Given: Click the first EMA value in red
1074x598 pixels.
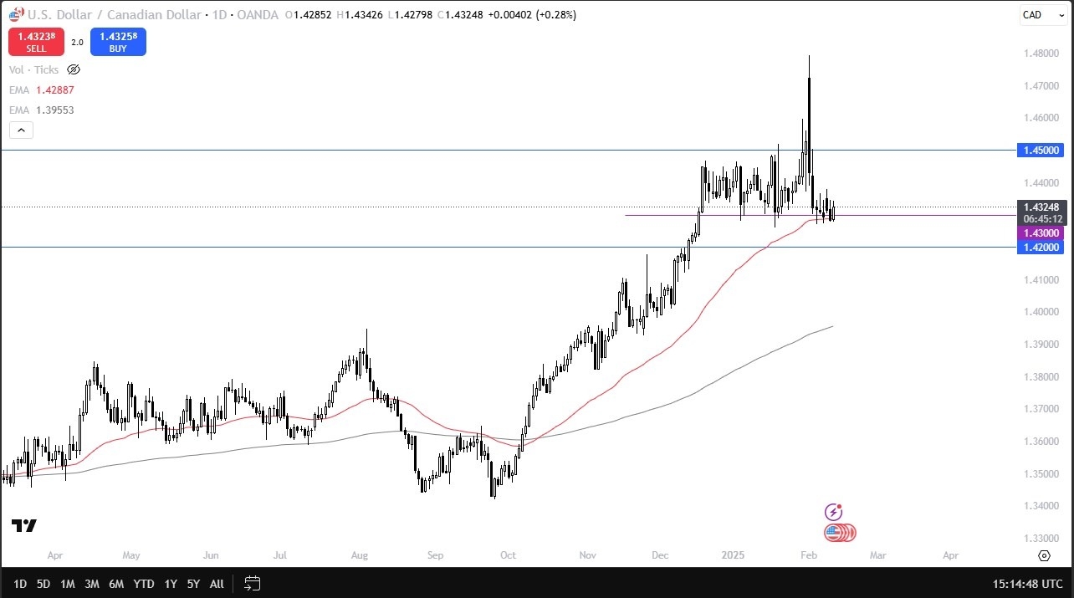Looking at the screenshot, I should 55,89.
